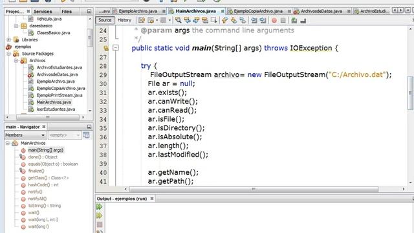414x233 pixels.
Task: Toggle Rectangular Selection icon
Action: coord(214,20)
